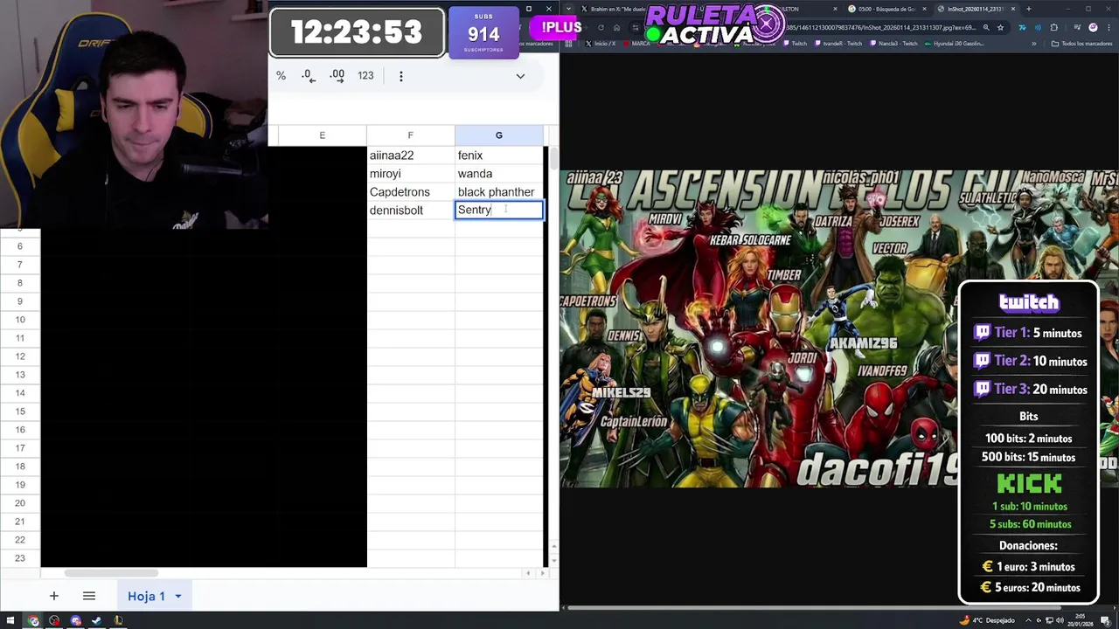1119x629 pixels.
Task: Click the cell containing miroyi
Action: click(410, 174)
